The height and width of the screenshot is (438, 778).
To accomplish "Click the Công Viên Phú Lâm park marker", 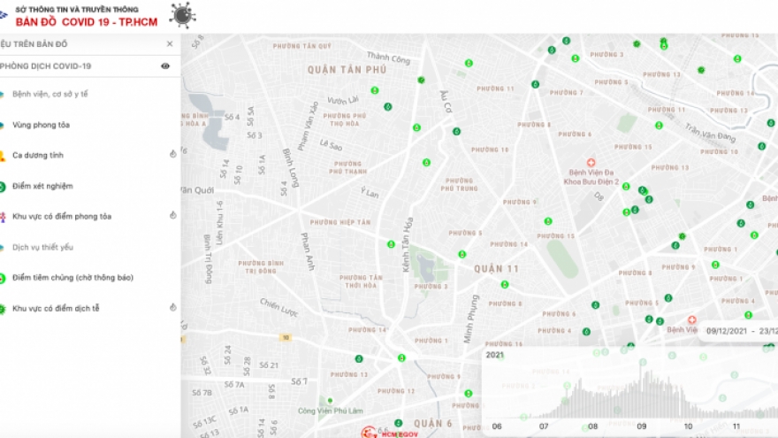I will [x=329, y=400].
